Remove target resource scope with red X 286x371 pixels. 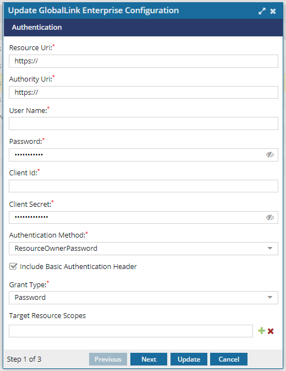[x=271, y=331]
